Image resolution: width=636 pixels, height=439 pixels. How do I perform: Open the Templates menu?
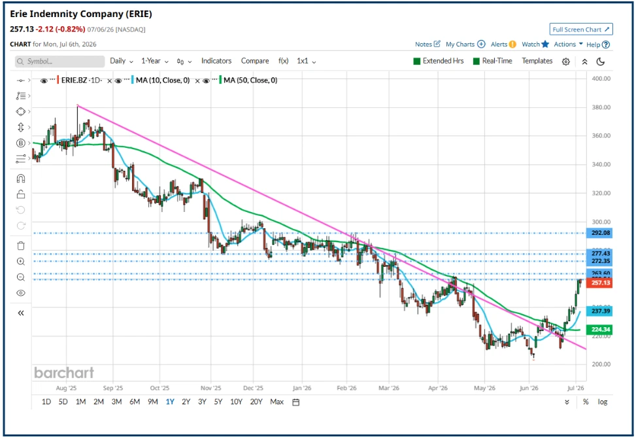[x=537, y=61]
